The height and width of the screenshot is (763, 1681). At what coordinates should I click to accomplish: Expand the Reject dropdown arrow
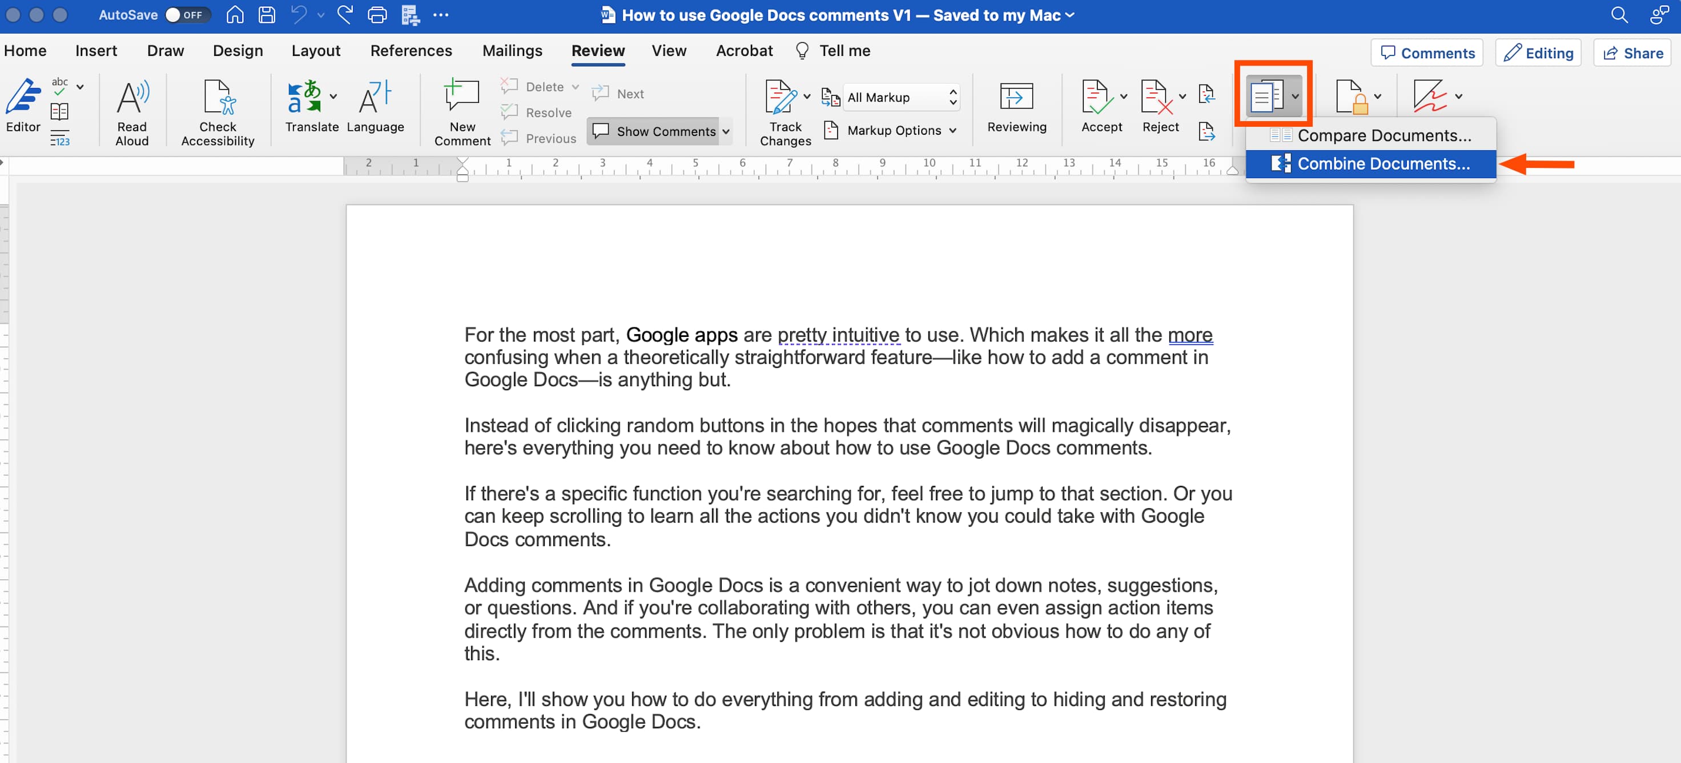point(1182,97)
